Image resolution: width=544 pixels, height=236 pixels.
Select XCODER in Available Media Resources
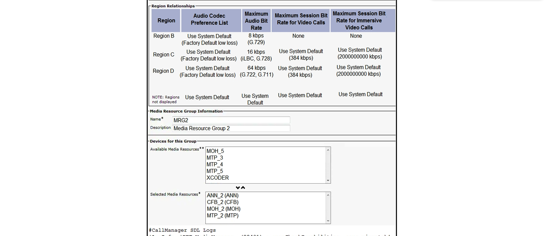(x=217, y=178)
